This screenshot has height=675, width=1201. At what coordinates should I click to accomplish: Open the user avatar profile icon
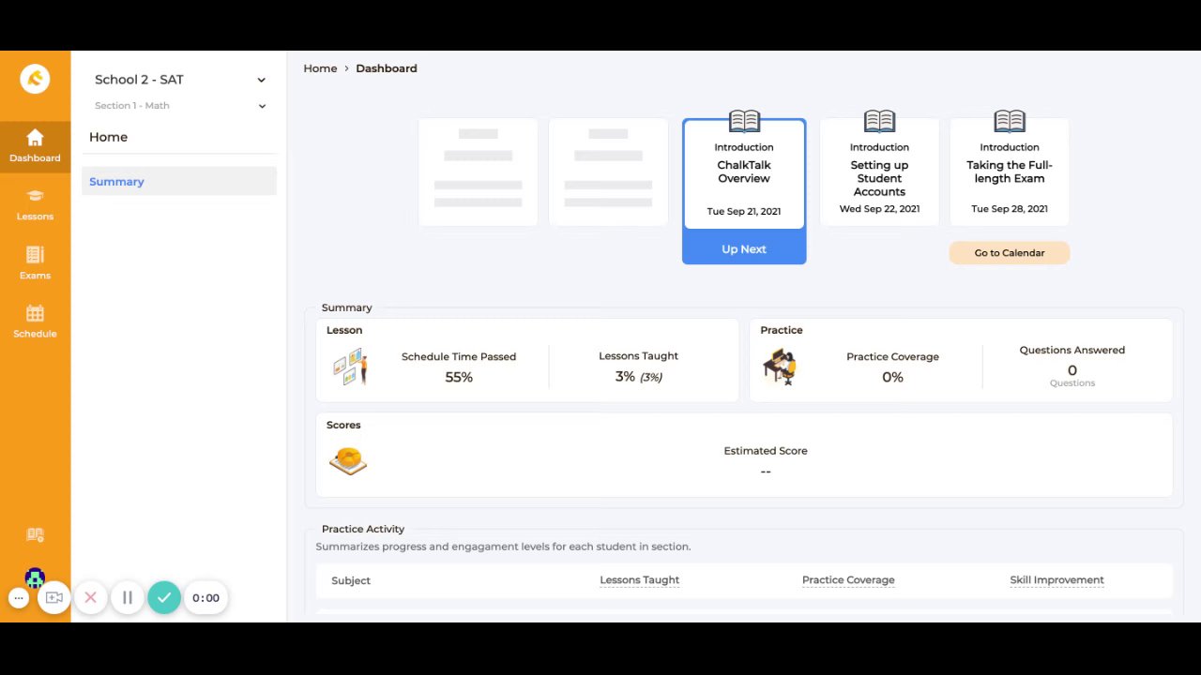(35, 578)
